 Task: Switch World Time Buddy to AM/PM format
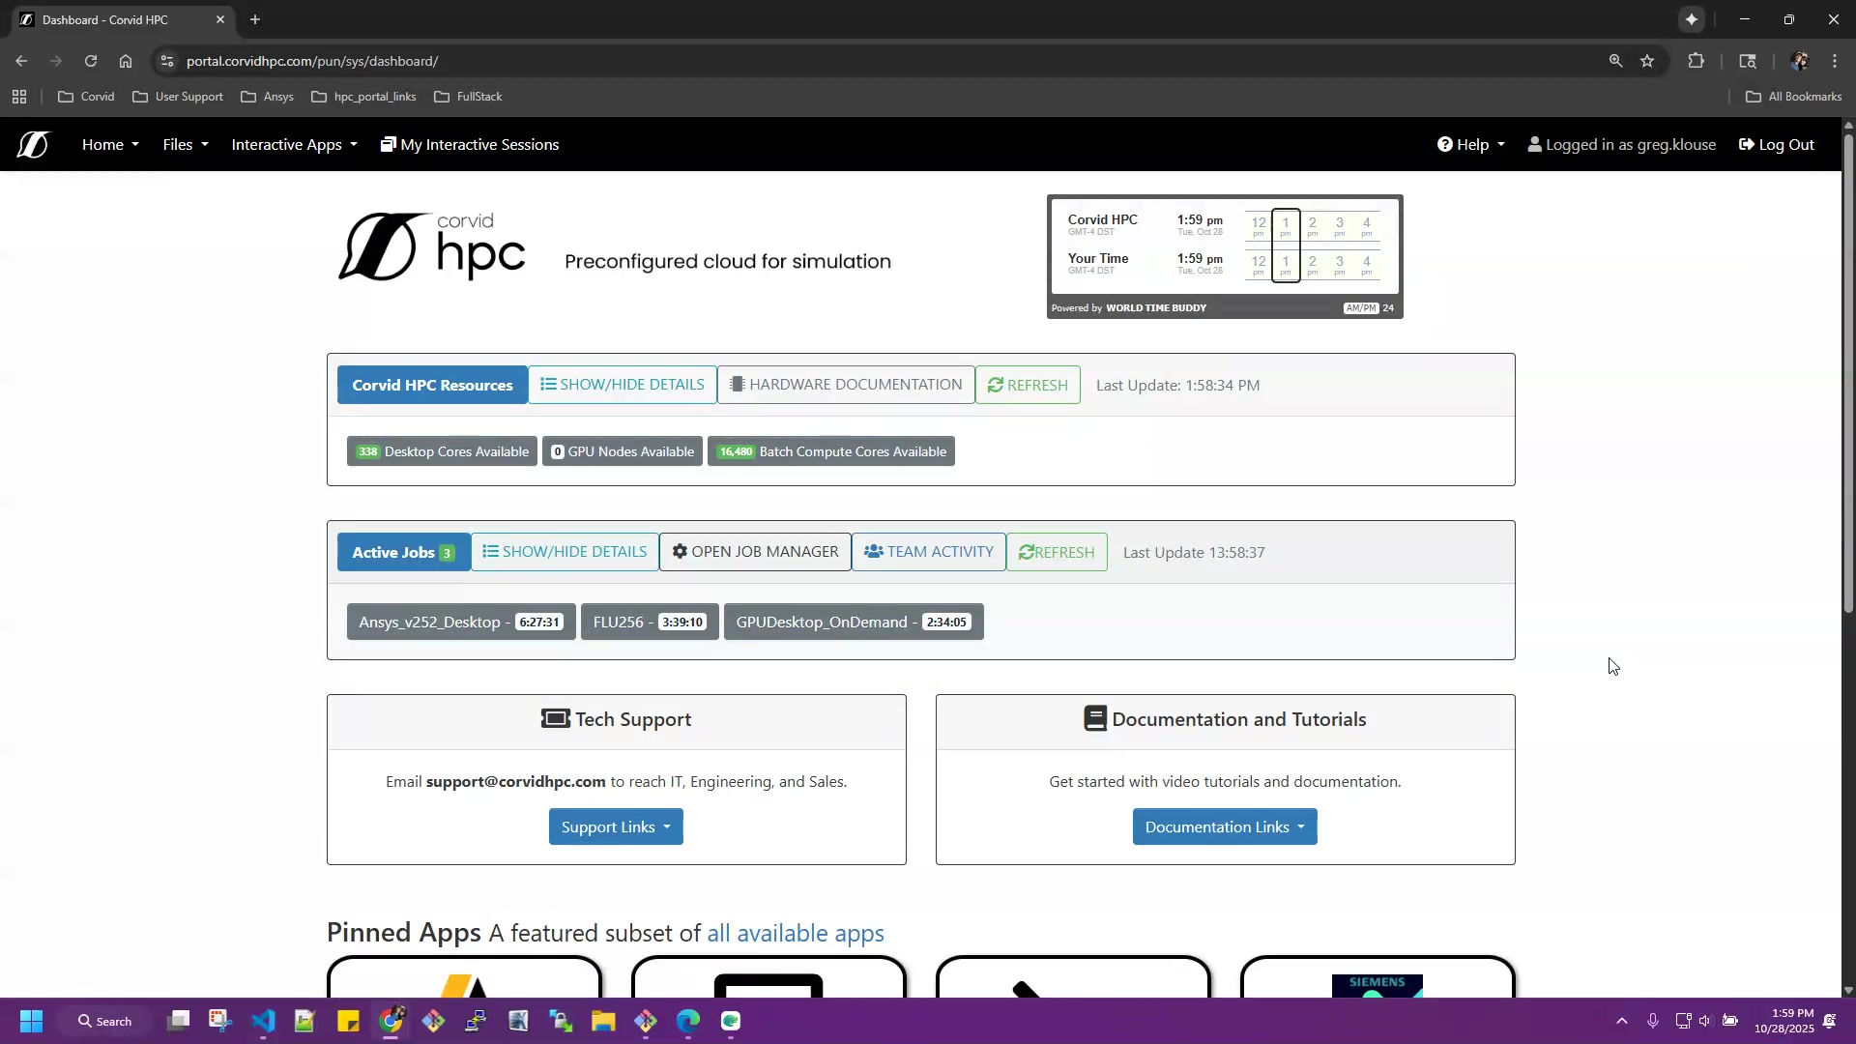1360,308
